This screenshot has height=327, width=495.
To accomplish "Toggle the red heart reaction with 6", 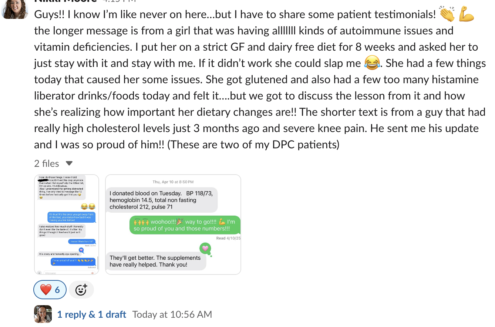I will click(x=50, y=290).
